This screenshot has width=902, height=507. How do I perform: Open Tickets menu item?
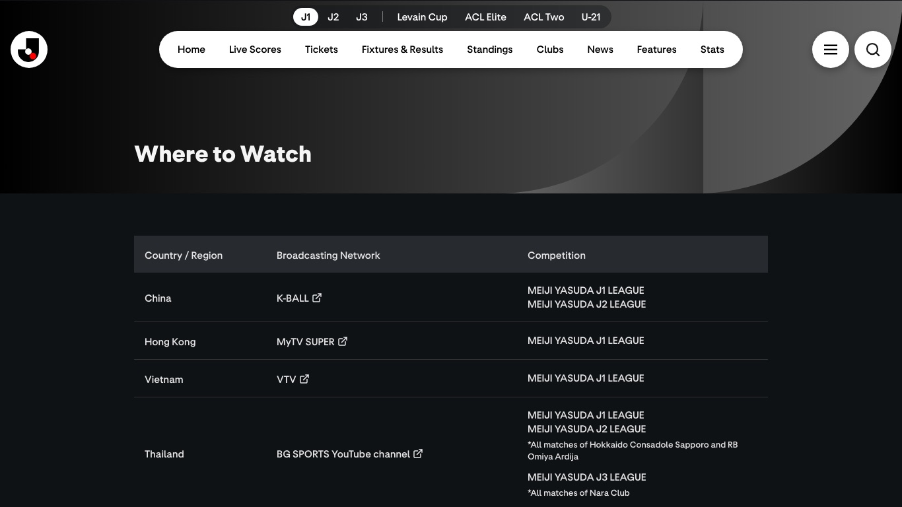click(x=322, y=50)
